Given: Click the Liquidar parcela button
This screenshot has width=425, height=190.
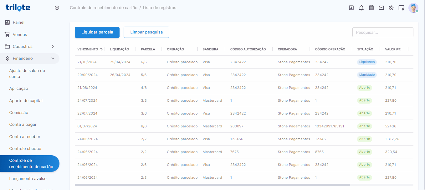Looking at the screenshot, I should [x=97, y=32].
